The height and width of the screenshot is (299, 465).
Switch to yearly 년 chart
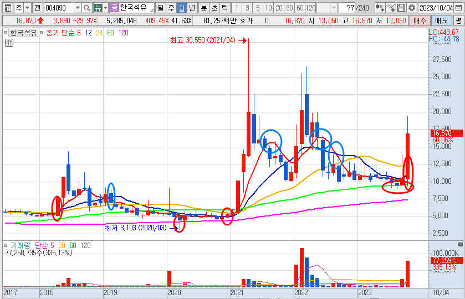coord(192,8)
